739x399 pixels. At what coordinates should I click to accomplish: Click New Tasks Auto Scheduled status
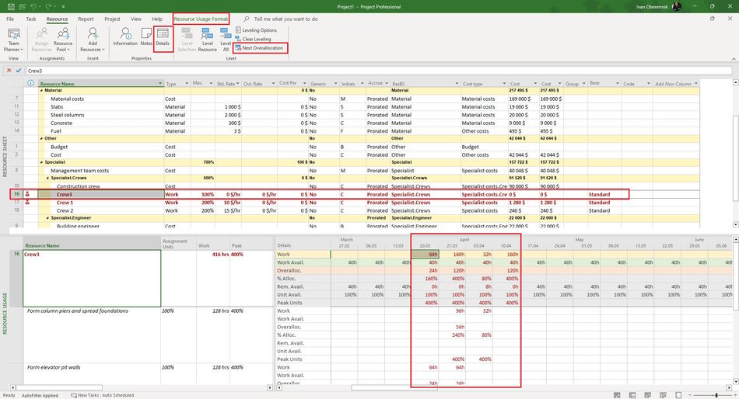(x=102, y=395)
